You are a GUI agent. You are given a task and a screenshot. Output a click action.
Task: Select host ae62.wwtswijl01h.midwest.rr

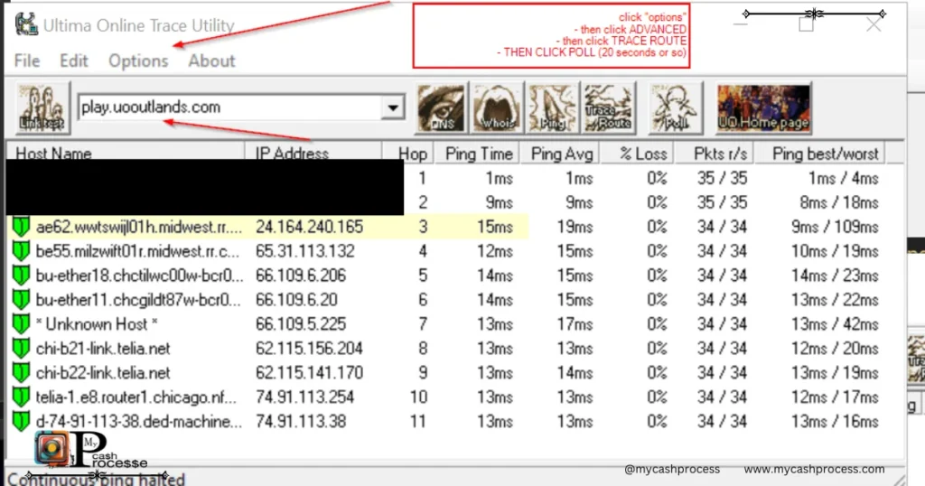click(x=138, y=227)
